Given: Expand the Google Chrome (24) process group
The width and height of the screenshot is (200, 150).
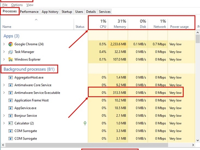Looking at the screenshot, I should (x=4, y=44).
